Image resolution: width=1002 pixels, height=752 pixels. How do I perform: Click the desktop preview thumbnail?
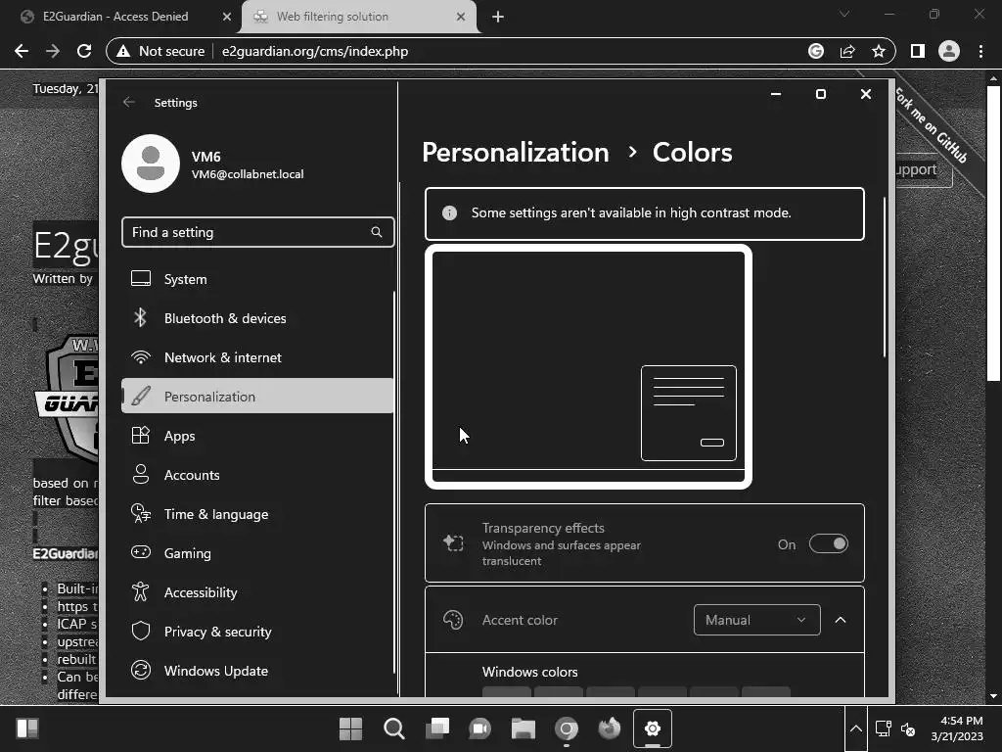click(588, 367)
